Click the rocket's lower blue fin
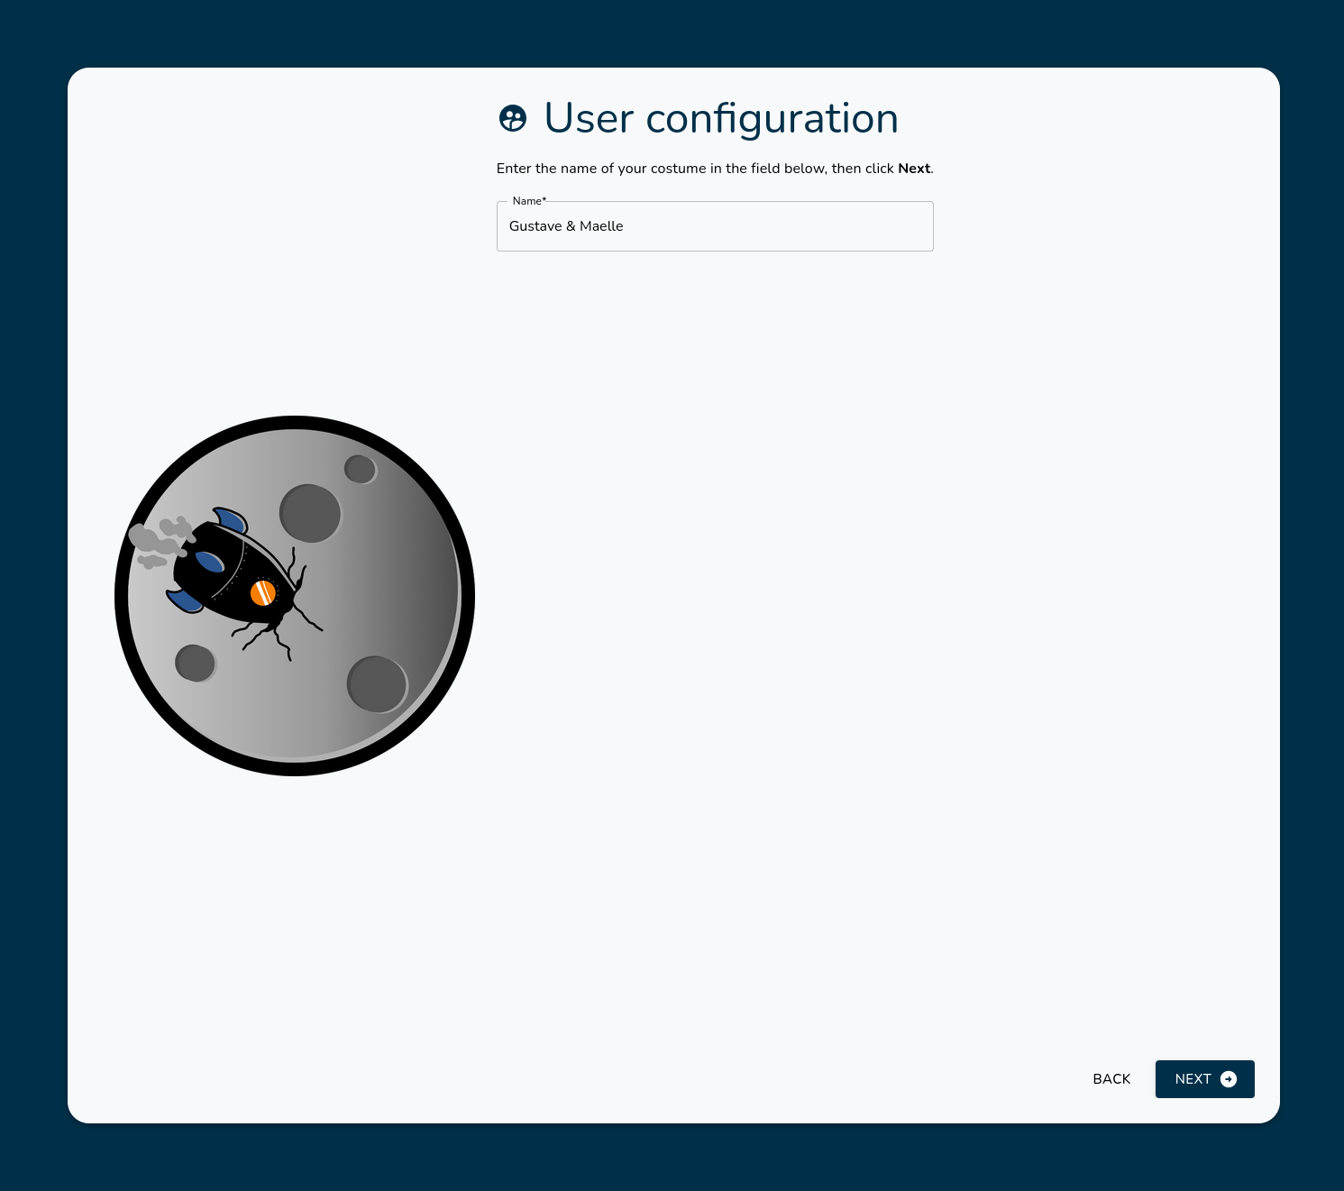 [x=184, y=600]
